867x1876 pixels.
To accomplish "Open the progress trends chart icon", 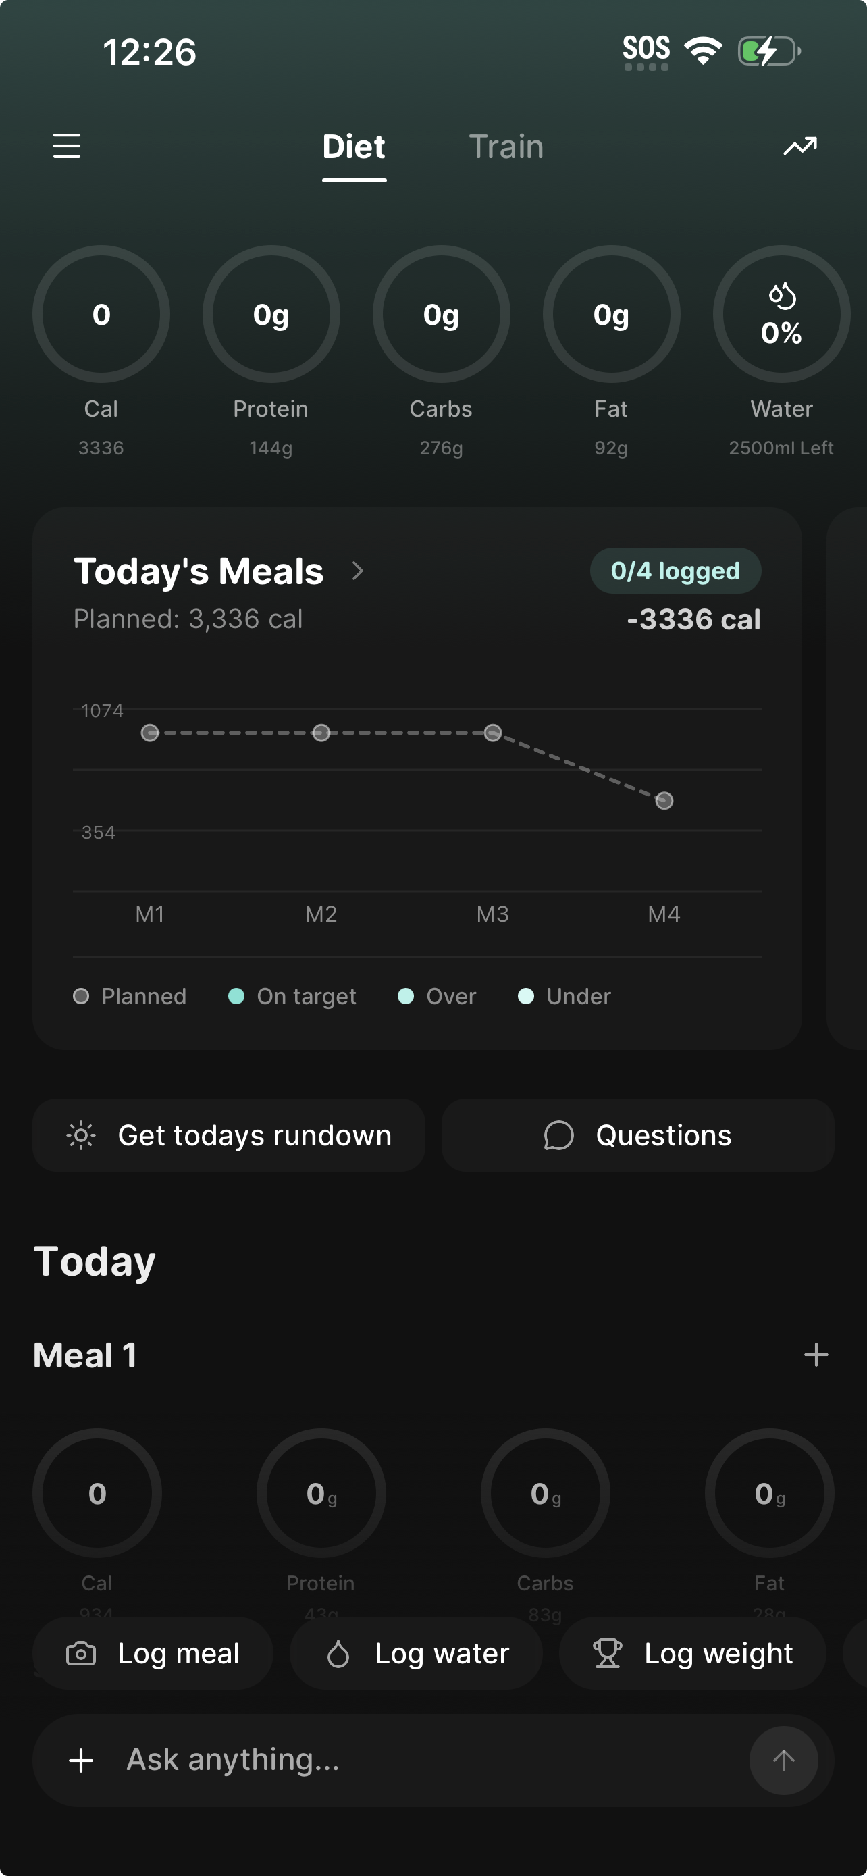I will point(799,147).
